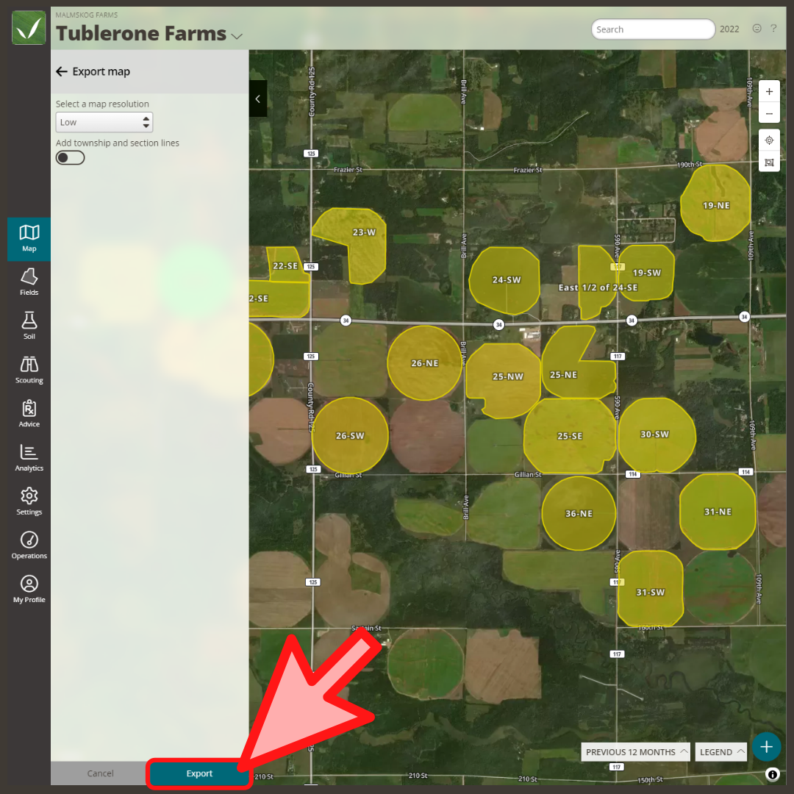Select field 22-SE on the map
794x794 pixels.
click(x=285, y=265)
